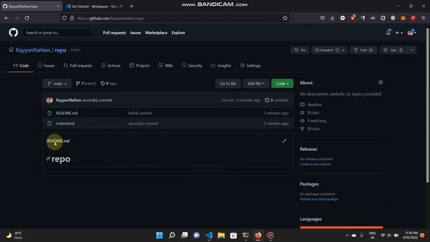Viewport: 430px width, 242px height.
Task: Click Go to file button
Action: 228,83
